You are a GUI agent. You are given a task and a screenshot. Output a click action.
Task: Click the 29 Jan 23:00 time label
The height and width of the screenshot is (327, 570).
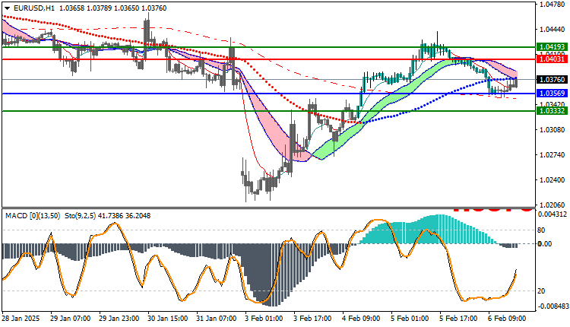coord(119,319)
